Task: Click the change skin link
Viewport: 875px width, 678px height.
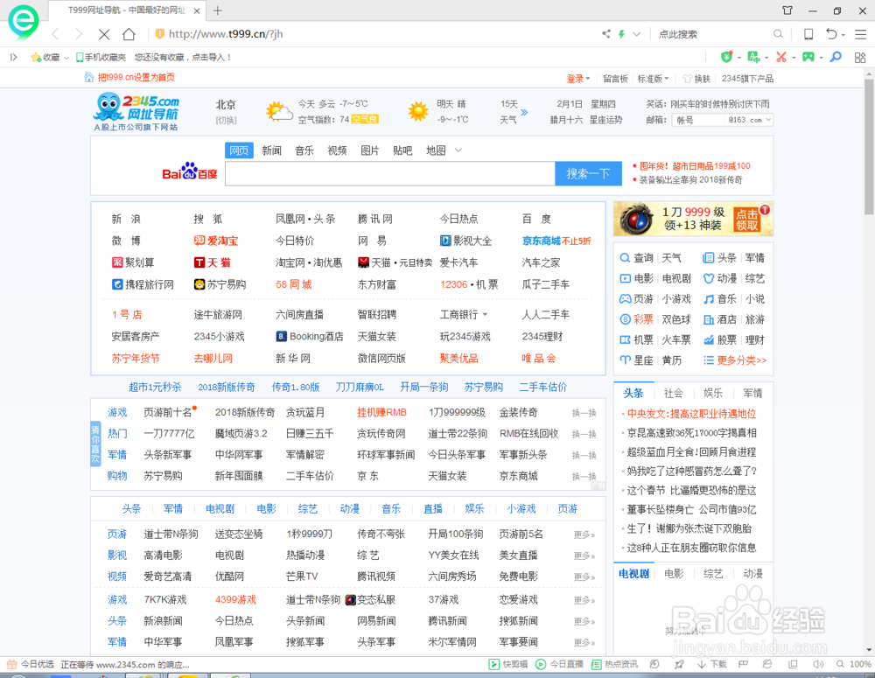Action: pos(696,79)
